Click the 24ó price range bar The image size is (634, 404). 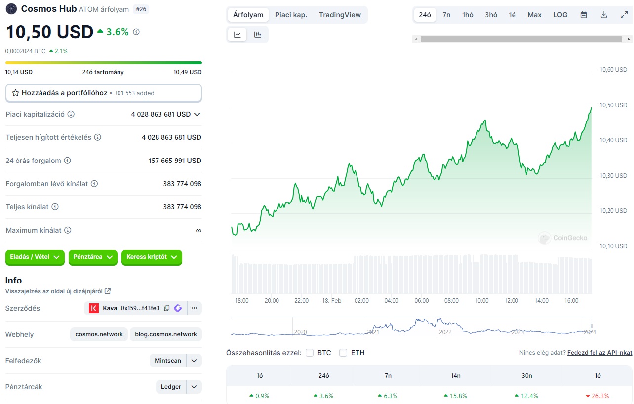[x=104, y=63]
